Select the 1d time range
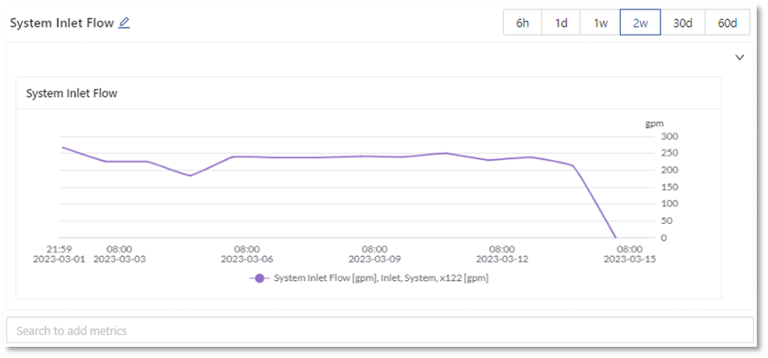Screen dimensions: 768x358 (x=561, y=22)
